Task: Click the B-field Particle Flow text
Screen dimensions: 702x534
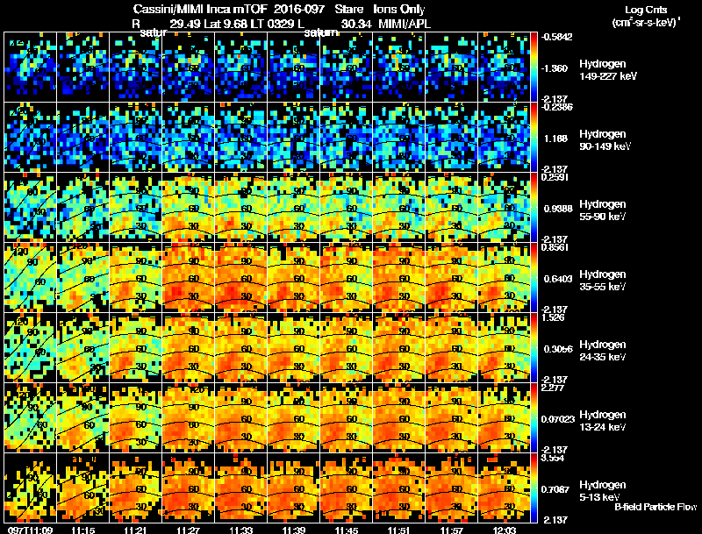Action: click(x=655, y=507)
